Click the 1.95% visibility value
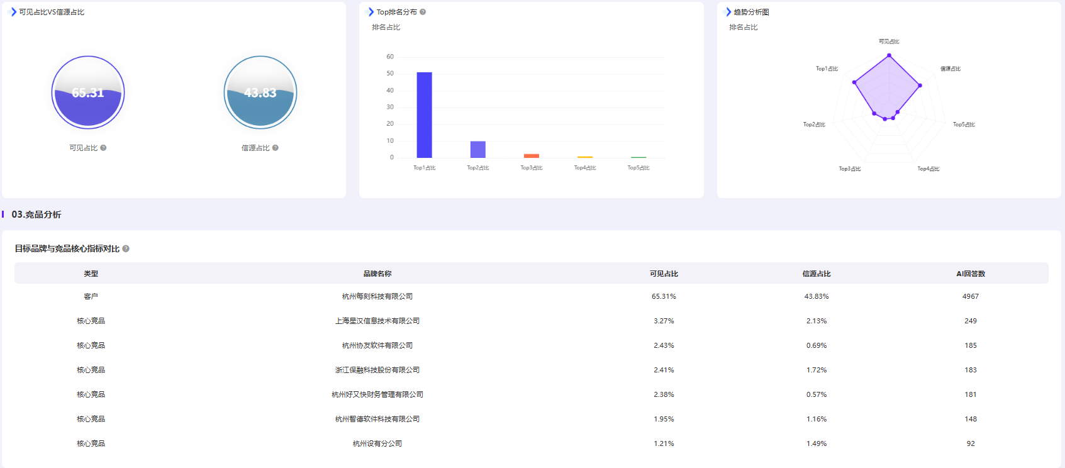The image size is (1065, 468). click(x=664, y=419)
